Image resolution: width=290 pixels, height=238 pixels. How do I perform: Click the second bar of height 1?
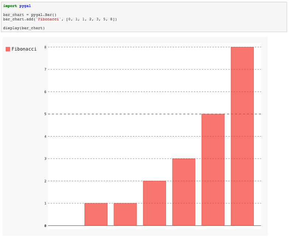click(x=125, y=214)
